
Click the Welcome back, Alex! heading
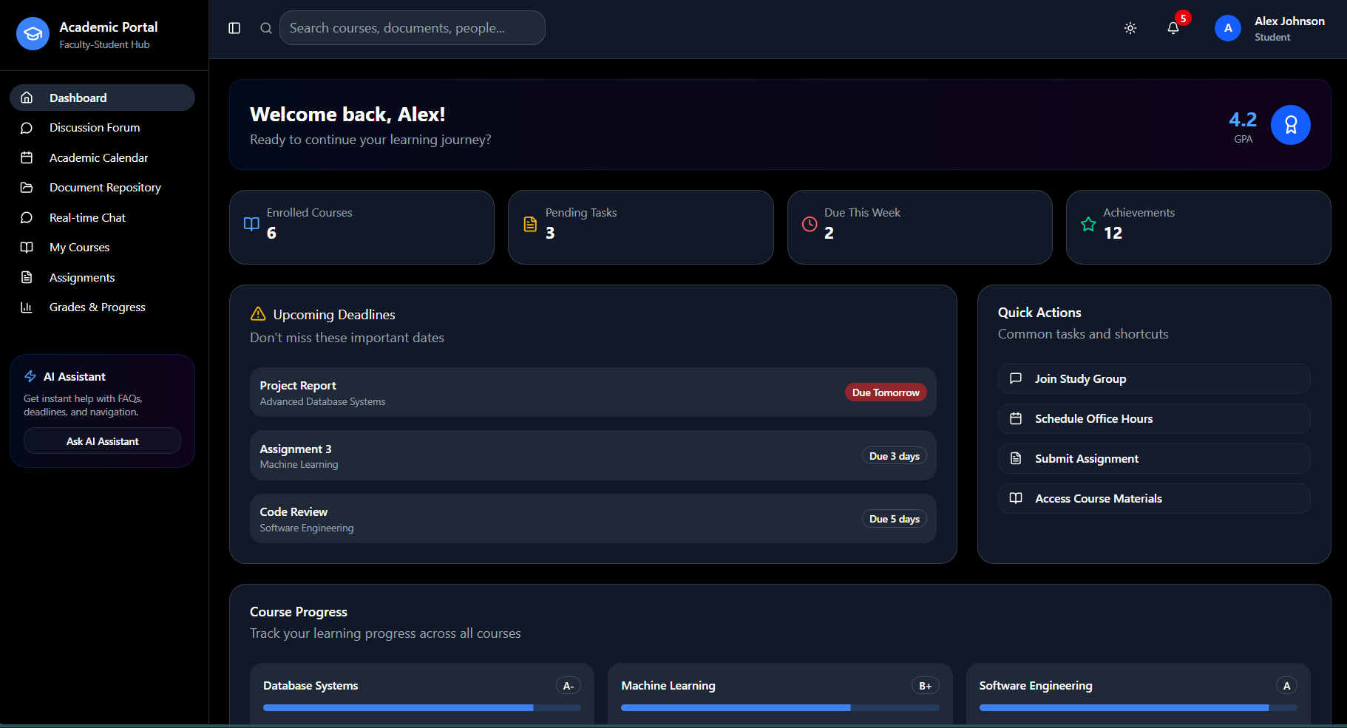point(347,115)
